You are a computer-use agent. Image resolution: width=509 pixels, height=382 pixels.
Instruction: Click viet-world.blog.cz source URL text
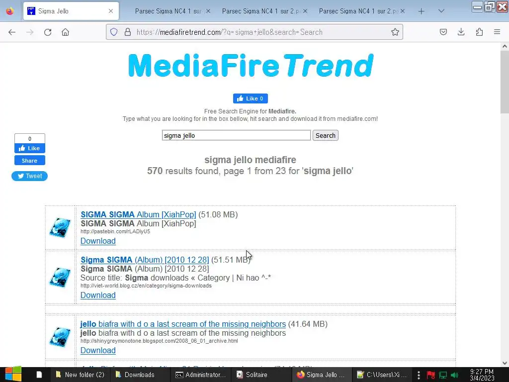[x=146, y=286]
